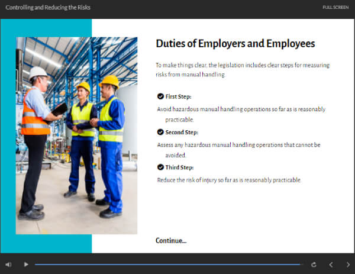Image resolution: width=355 pixels, height=274 pixels.
Task: Click the Second Step checkmark icon
Action: 160,132
